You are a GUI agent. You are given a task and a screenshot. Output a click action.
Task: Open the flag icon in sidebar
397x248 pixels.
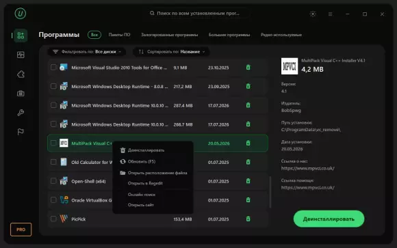21,132
